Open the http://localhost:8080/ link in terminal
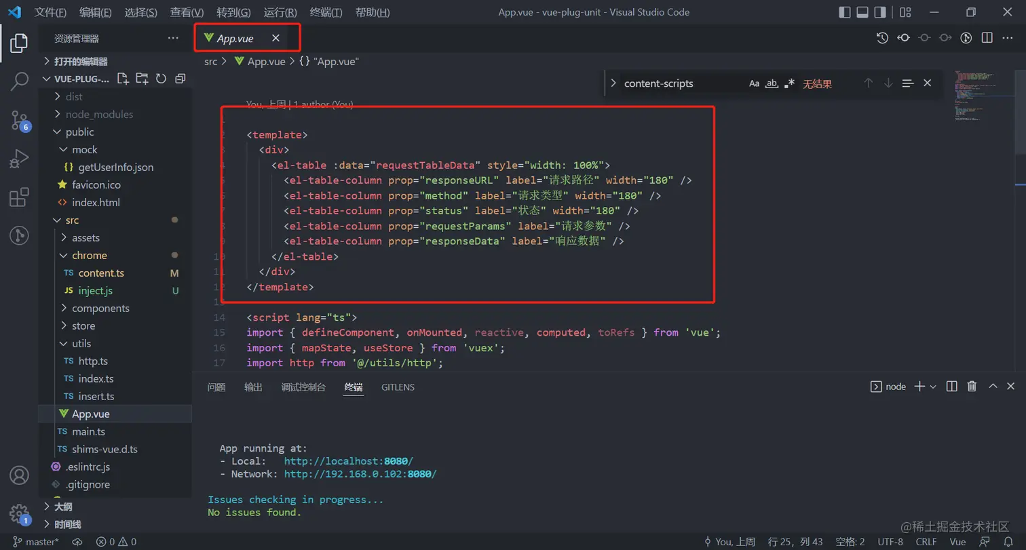 pyautogui.click(x=349, y=461)
